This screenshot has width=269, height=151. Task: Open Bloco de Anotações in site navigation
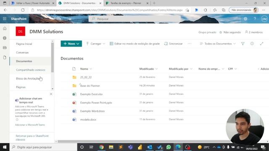(x=28, y=78)
